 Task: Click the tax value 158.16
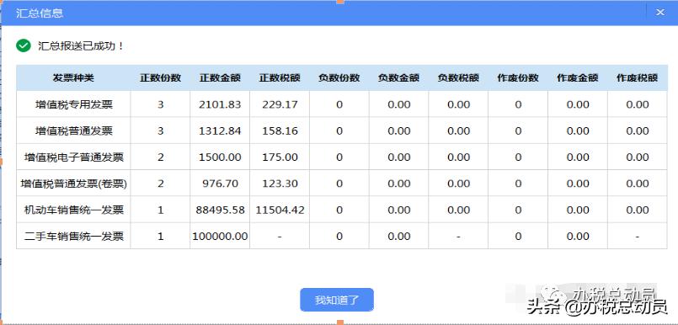tap(280, 131)
